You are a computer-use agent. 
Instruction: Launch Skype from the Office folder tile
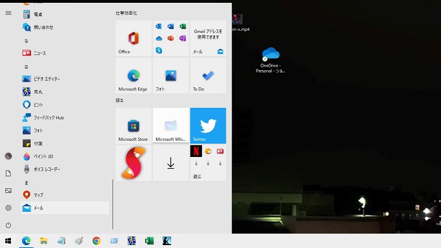coord(158,50)
